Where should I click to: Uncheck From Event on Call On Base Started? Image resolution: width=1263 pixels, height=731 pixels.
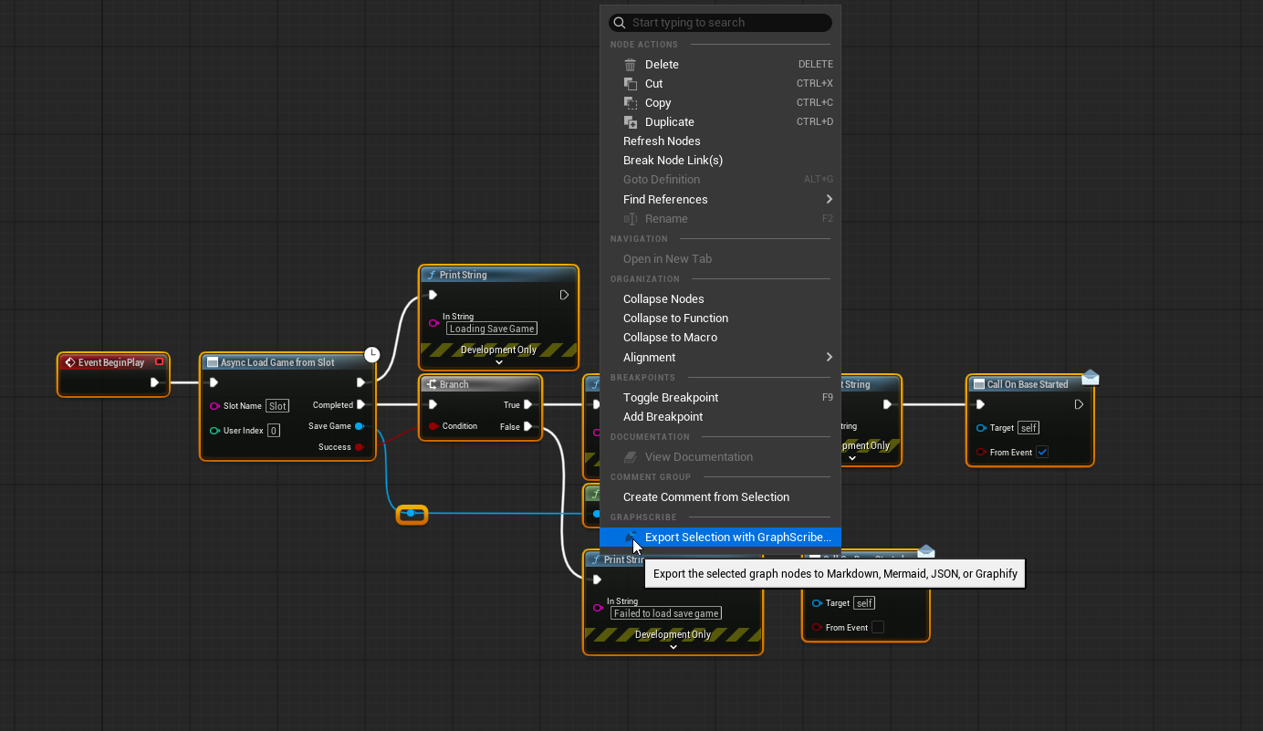[1042, 452]
